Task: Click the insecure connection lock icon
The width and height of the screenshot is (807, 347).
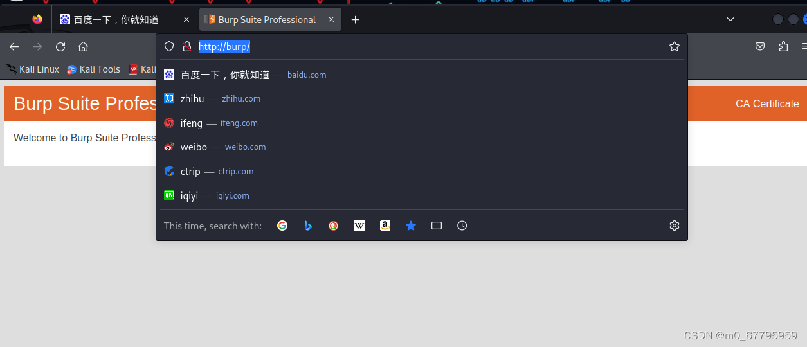Action: [x=187, y=46]
